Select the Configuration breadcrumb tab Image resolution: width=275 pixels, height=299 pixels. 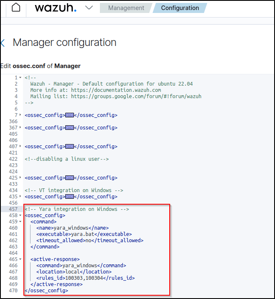click(180, 8)
